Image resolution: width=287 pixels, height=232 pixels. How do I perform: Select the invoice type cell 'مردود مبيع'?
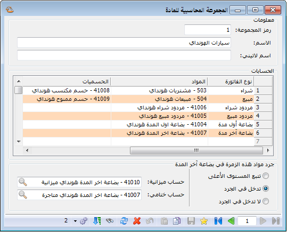[231, 116]
